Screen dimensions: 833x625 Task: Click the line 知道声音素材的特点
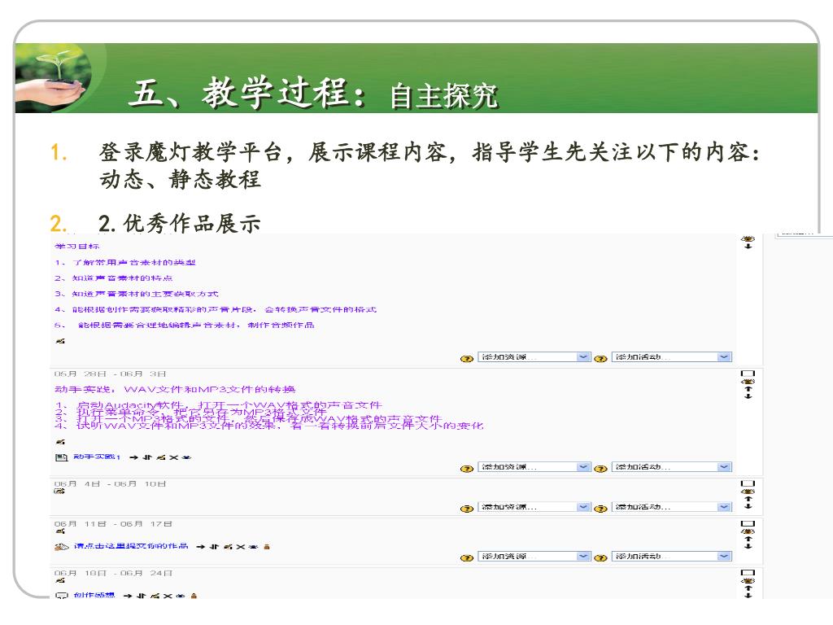tap(122, 278)
